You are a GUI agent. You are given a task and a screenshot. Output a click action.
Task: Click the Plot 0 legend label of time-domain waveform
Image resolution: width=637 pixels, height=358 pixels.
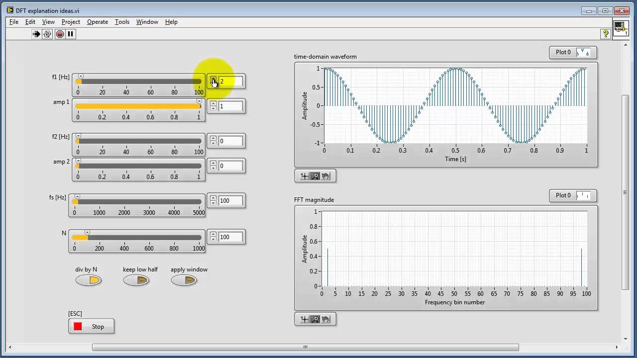[x=563, y=52]
